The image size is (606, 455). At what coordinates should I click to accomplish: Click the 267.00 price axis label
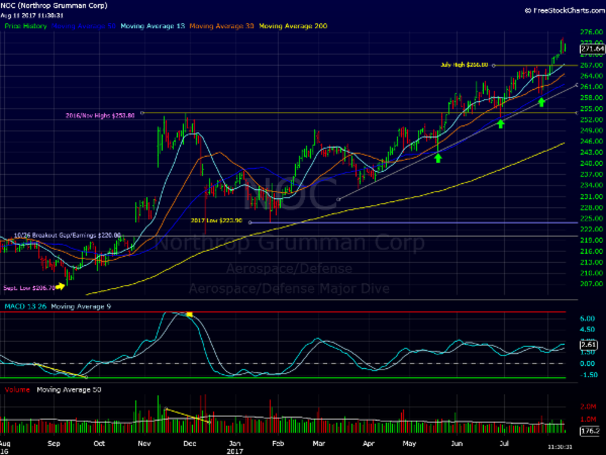point(592,65)
